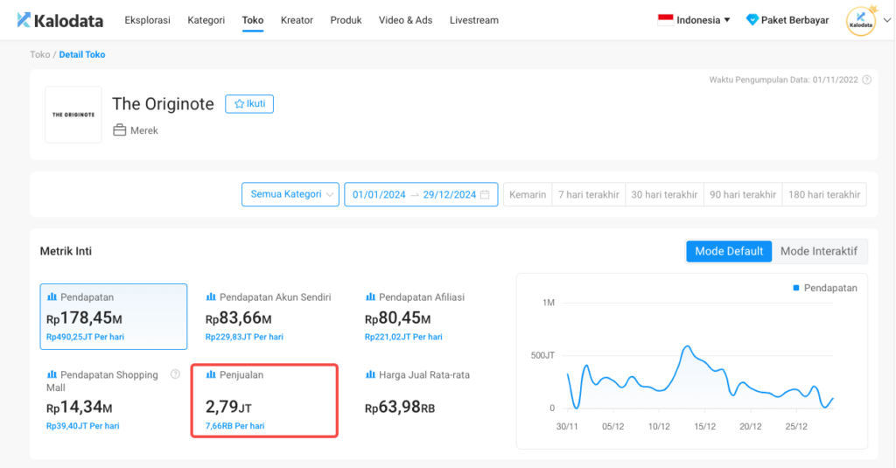Click the Detail Toko breadcrumb
The image size is (896, 468).
(81, 54)
